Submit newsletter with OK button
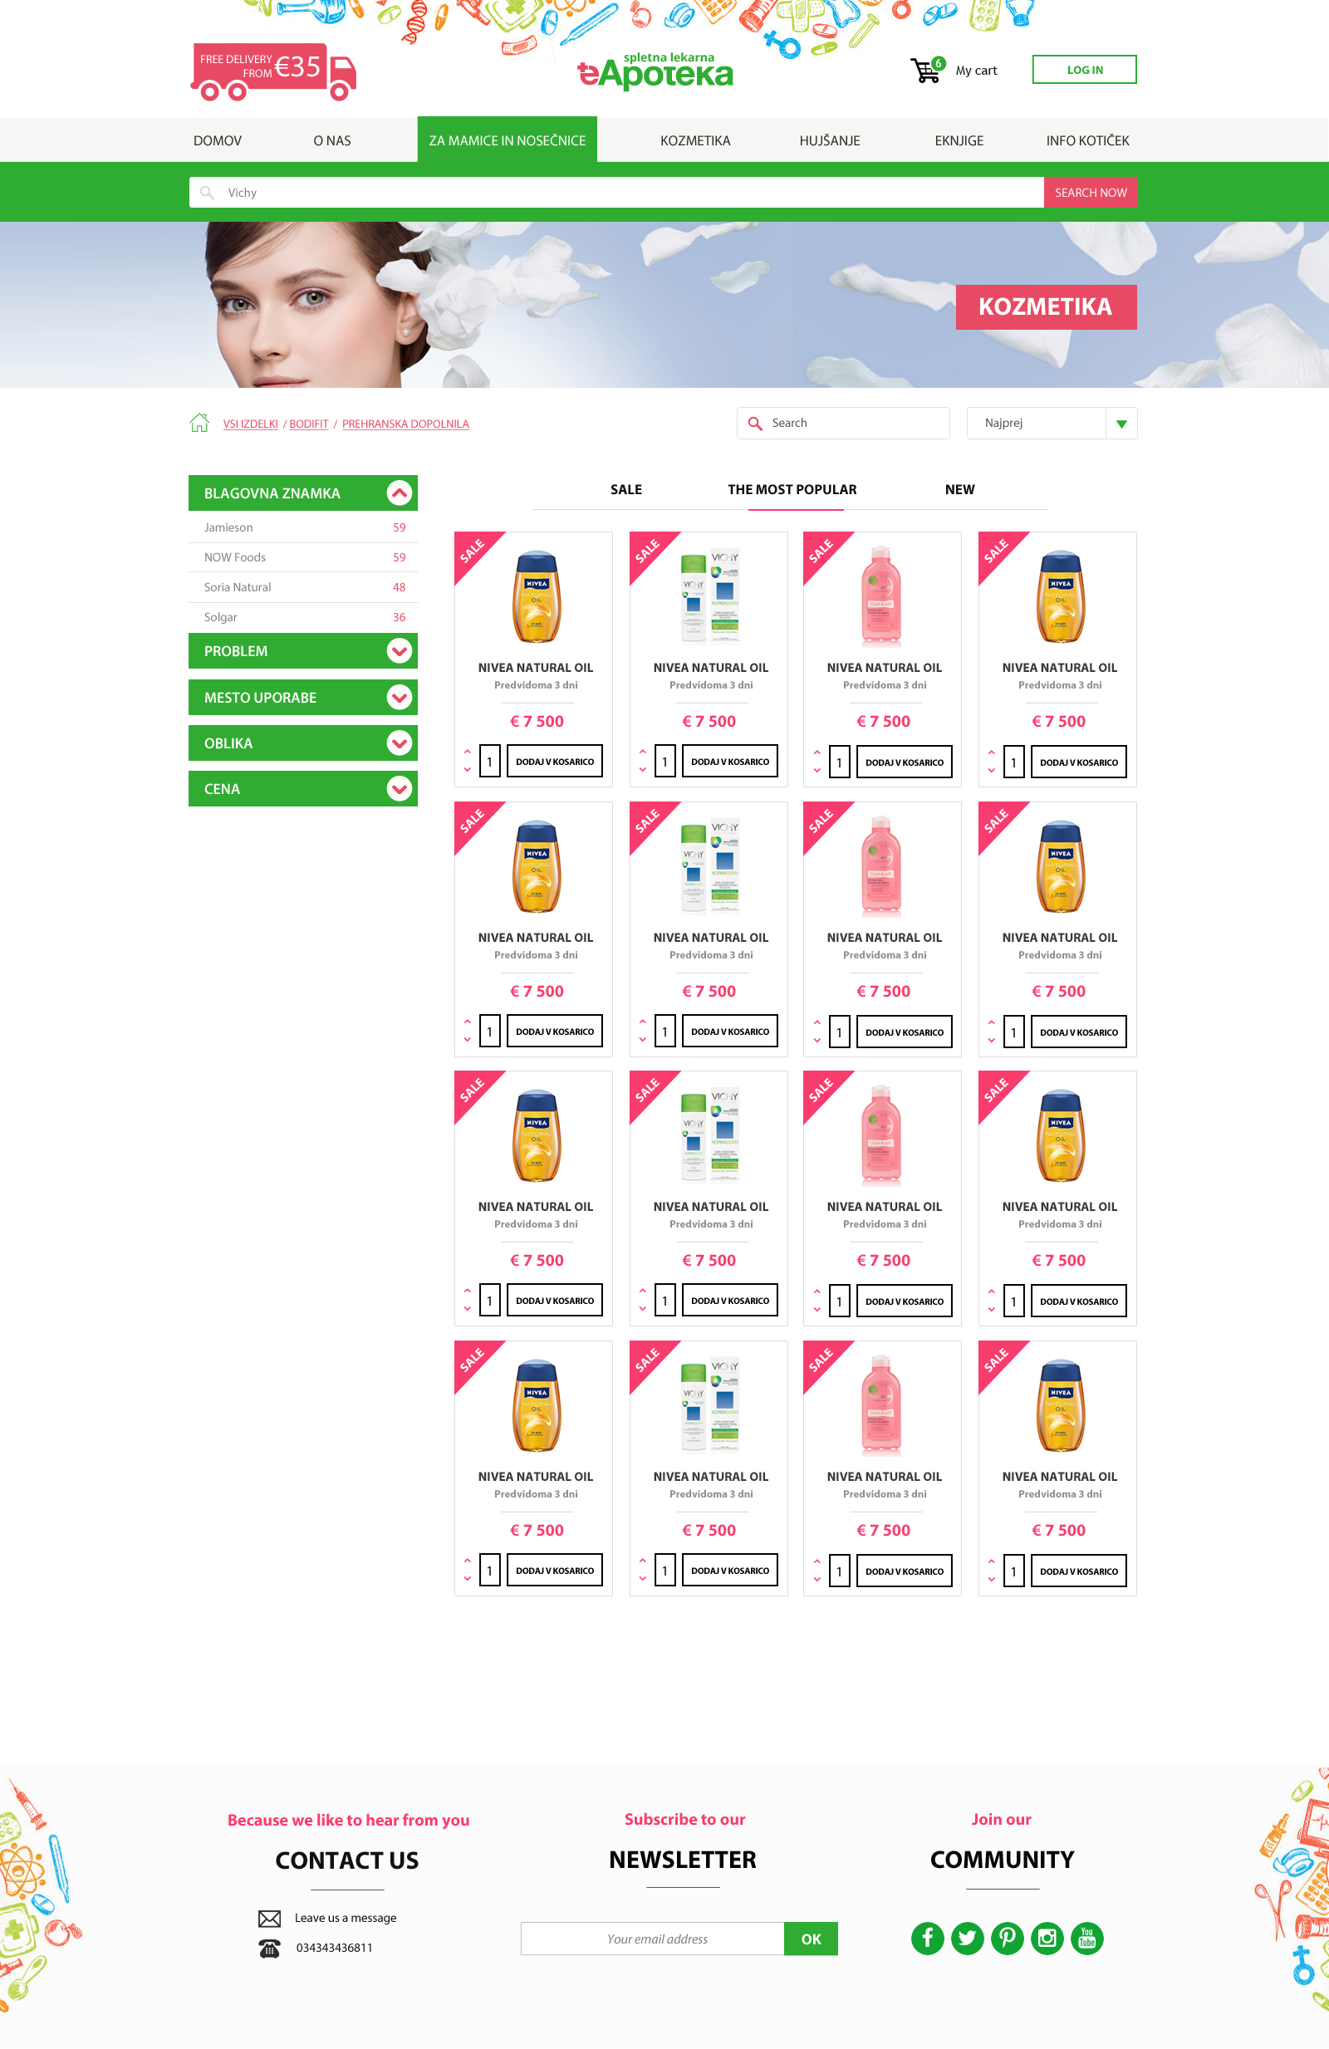This screenshot has width=1329, height=2049. 811,1939
